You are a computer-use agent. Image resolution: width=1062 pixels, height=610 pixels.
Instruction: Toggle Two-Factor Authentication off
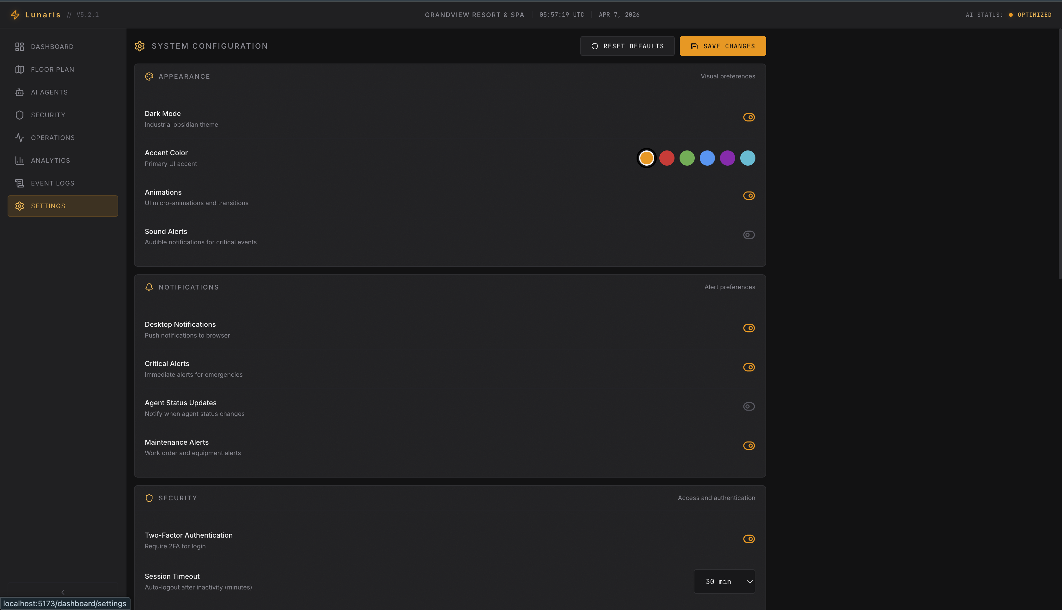point(749,539)
